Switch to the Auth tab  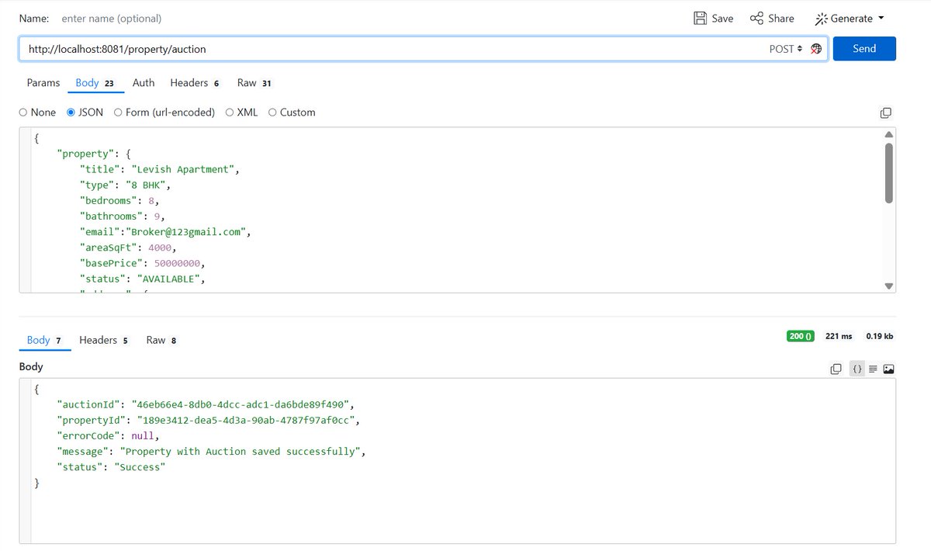point(143,82)
